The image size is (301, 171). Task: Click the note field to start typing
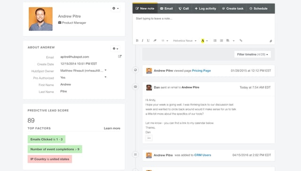click(x=204, y=25)
